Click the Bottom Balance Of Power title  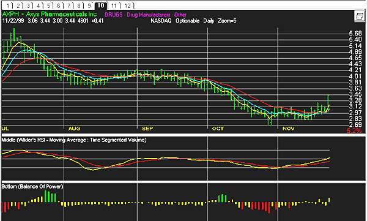32,187
